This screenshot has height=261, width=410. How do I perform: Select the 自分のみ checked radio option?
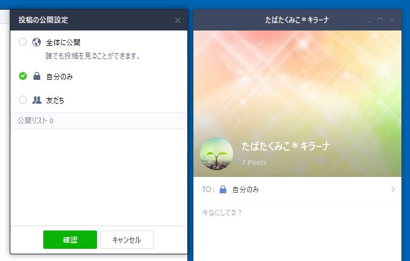(x=23, y=76)
